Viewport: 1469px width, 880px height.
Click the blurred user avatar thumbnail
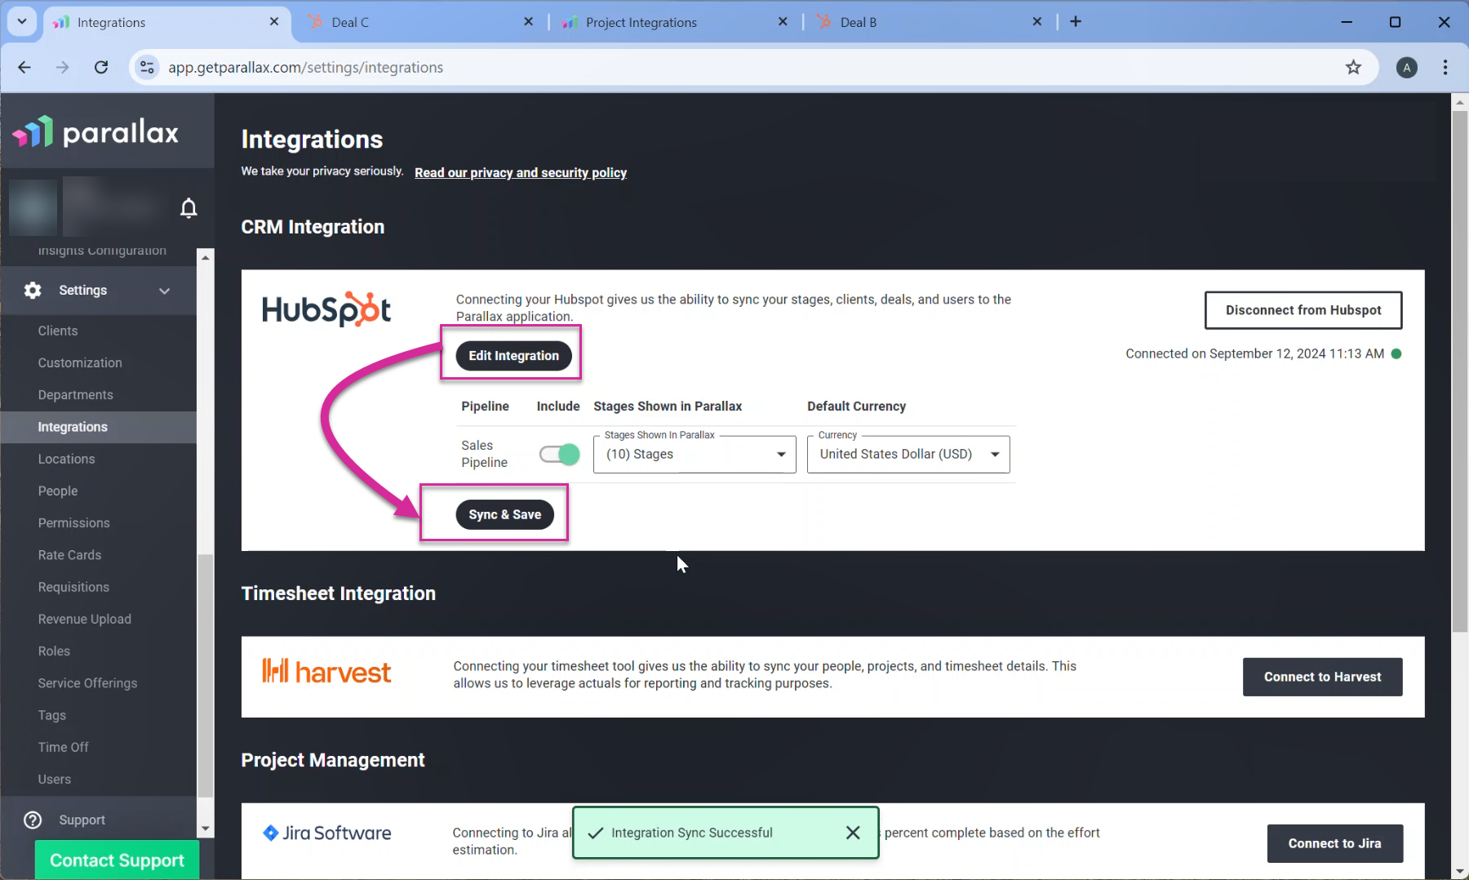tap(33, 208)
